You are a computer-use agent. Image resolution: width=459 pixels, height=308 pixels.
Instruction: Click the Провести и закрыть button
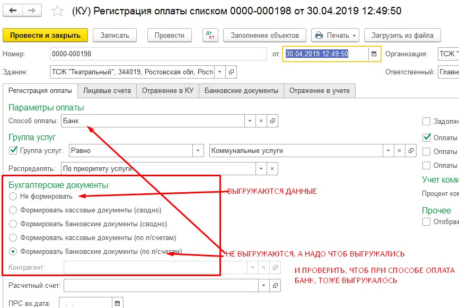(x=45, y=35)
